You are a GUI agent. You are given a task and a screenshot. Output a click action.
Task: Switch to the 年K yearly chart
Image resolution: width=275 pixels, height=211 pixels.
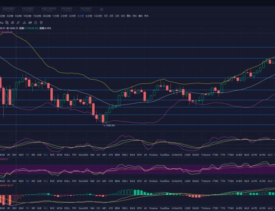coord(146,16)
